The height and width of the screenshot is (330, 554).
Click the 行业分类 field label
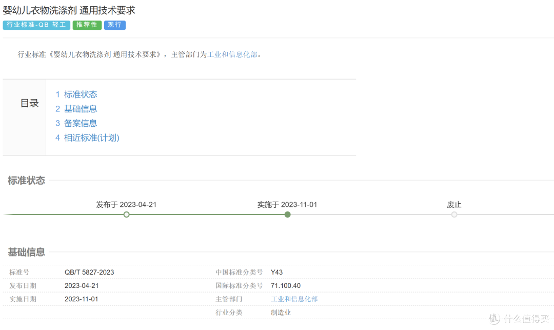click(x=229, y=313)
